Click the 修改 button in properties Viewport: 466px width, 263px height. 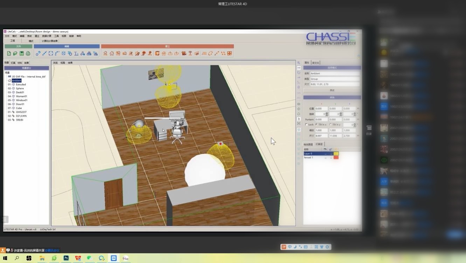332,90
